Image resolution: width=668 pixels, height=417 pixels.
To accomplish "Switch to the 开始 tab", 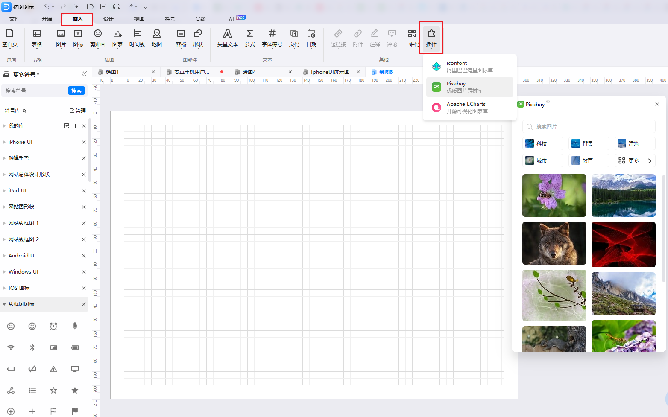I will pos(47,19).
